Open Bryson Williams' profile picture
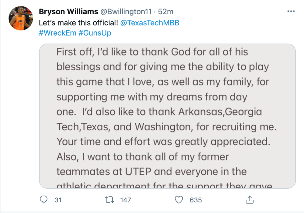Viewport: 304px width, 213px height. 21,18
